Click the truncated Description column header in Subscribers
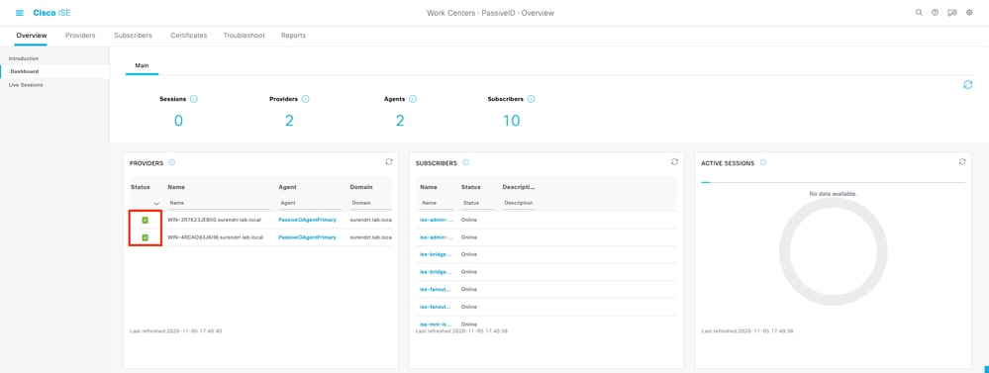989x373 pixels. (519, 187)
